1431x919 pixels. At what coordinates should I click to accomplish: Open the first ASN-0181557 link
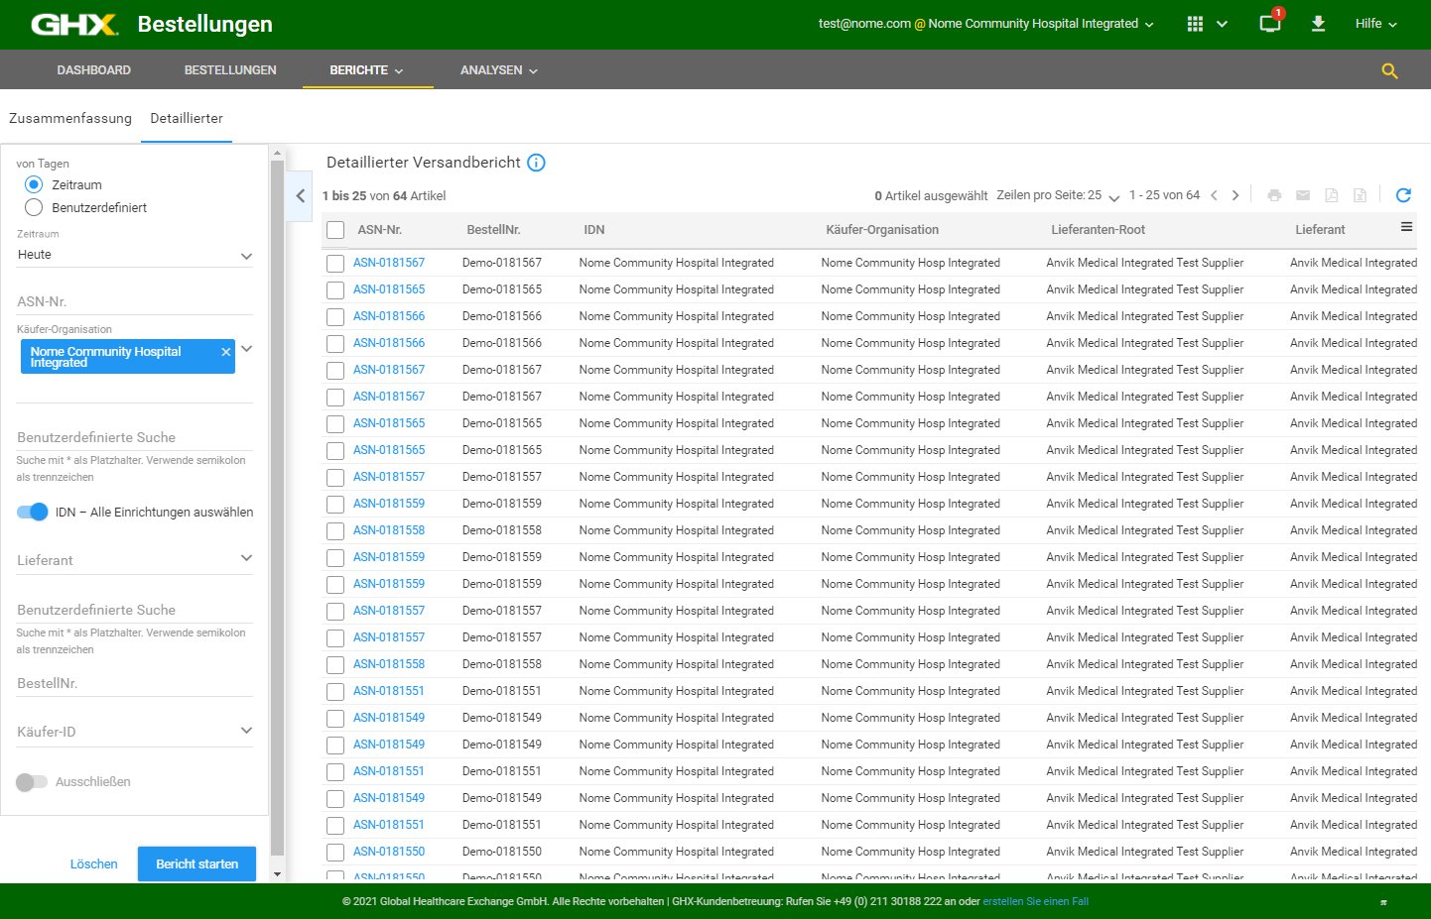(x=389, y=477)
